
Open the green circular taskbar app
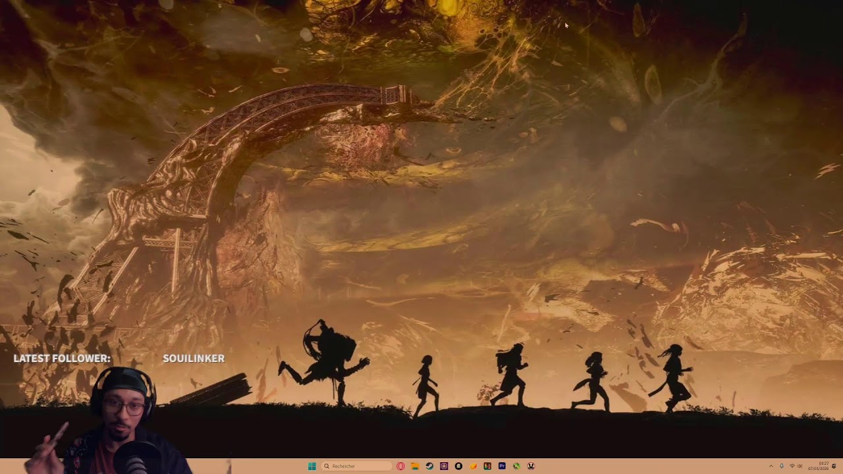pyautogui.click(x=516, y=466)
